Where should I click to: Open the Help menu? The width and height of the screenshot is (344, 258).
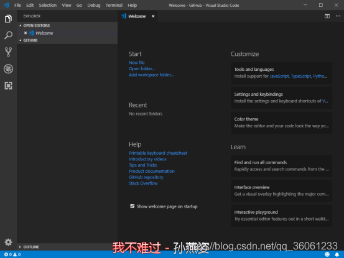tap(132, 5)
